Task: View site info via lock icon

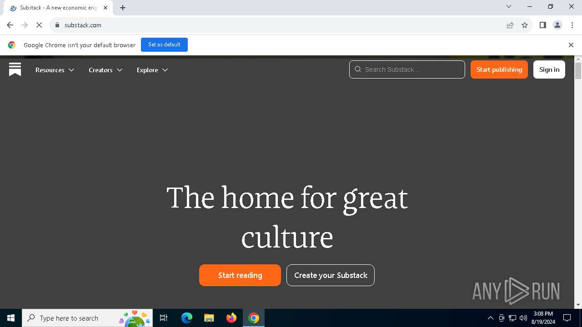Action: point(57,25)
